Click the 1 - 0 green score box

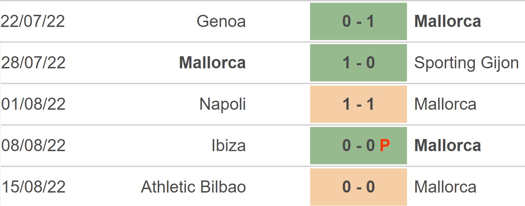tap(358, 63)
